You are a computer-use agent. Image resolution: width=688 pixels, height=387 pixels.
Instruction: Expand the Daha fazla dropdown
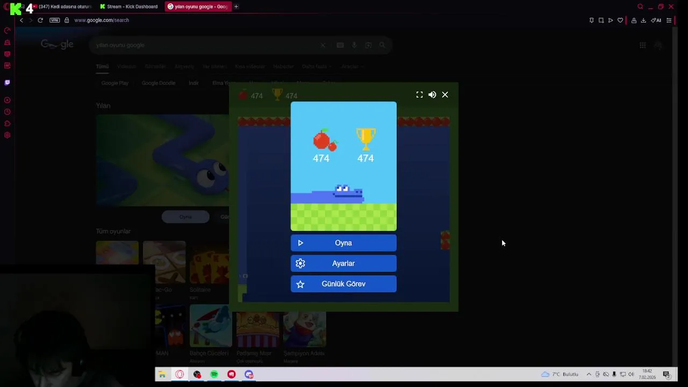(316, 66)
